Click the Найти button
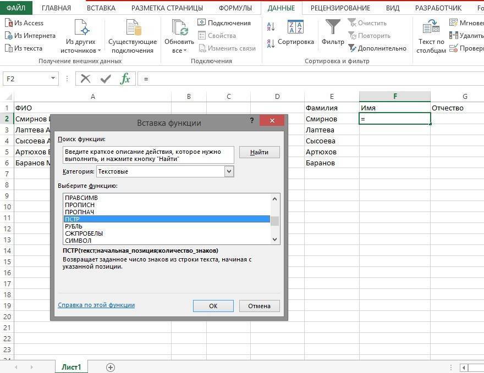Screen dimensions: 484x373 [x=258, y=152]
